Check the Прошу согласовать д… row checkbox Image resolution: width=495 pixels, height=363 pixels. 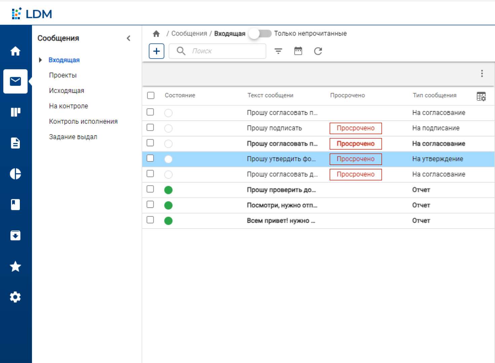pos(150,174)
